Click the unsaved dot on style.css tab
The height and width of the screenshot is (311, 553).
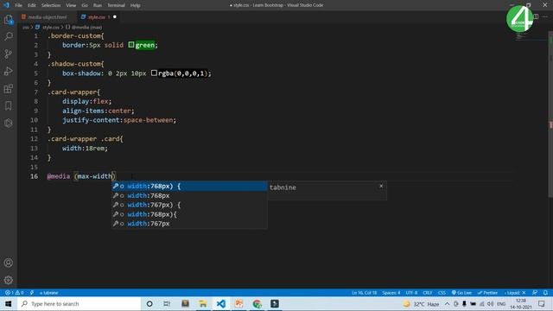pyautogui.click(x=115, y=17)
